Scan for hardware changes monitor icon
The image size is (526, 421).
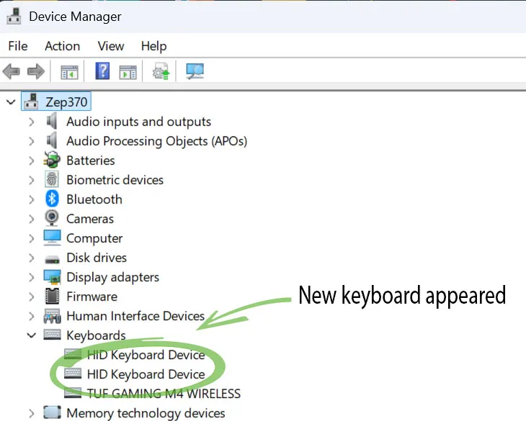click(x=195, y=71)
